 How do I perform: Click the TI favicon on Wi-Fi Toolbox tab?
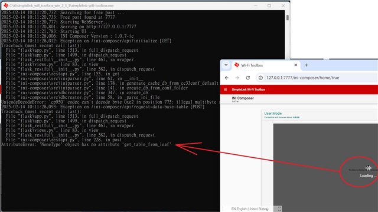[237, 65]
